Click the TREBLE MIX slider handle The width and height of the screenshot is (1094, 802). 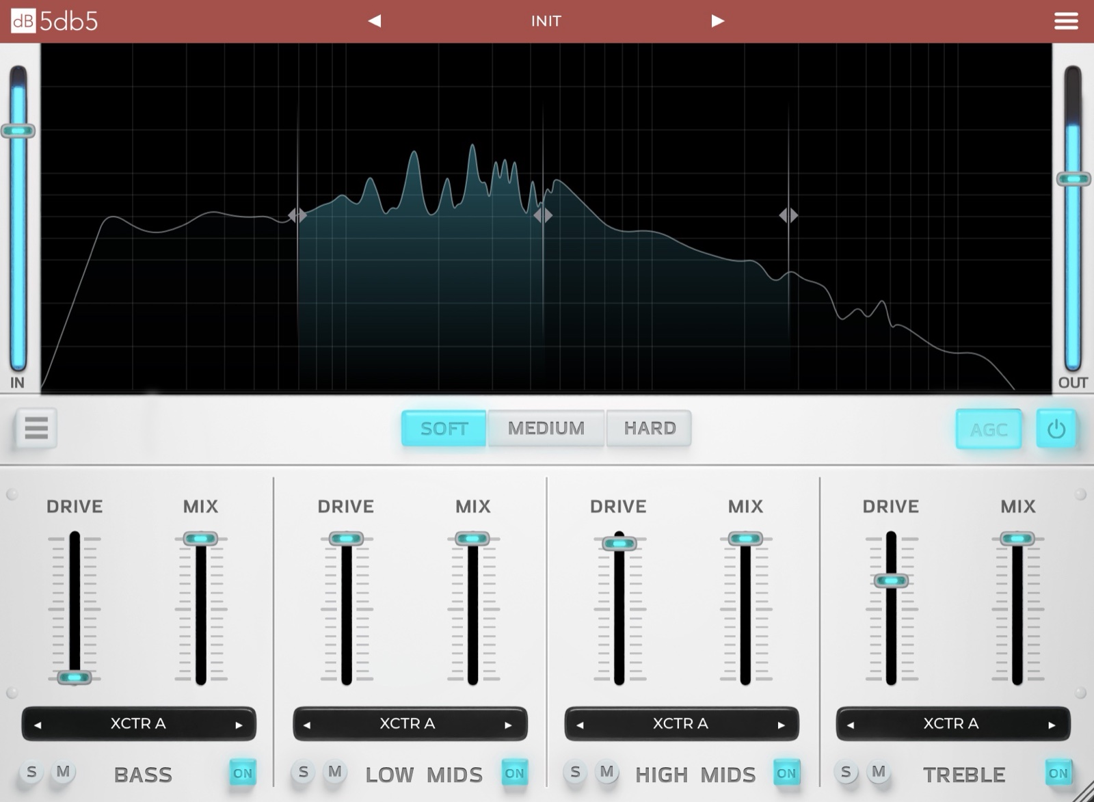[1017, 539]
